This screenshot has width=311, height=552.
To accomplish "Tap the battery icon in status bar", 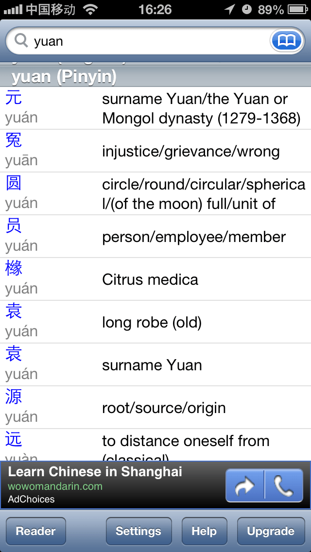I will 298,9.
